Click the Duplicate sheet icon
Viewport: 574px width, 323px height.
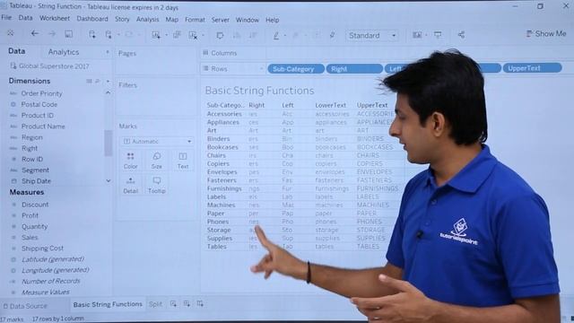click(177, 35)
